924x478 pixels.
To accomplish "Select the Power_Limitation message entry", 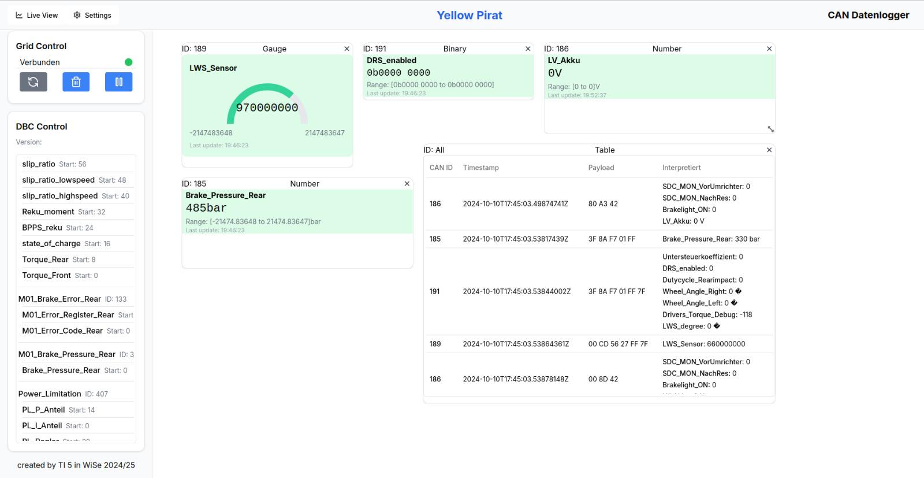I will tap(50, 394).
